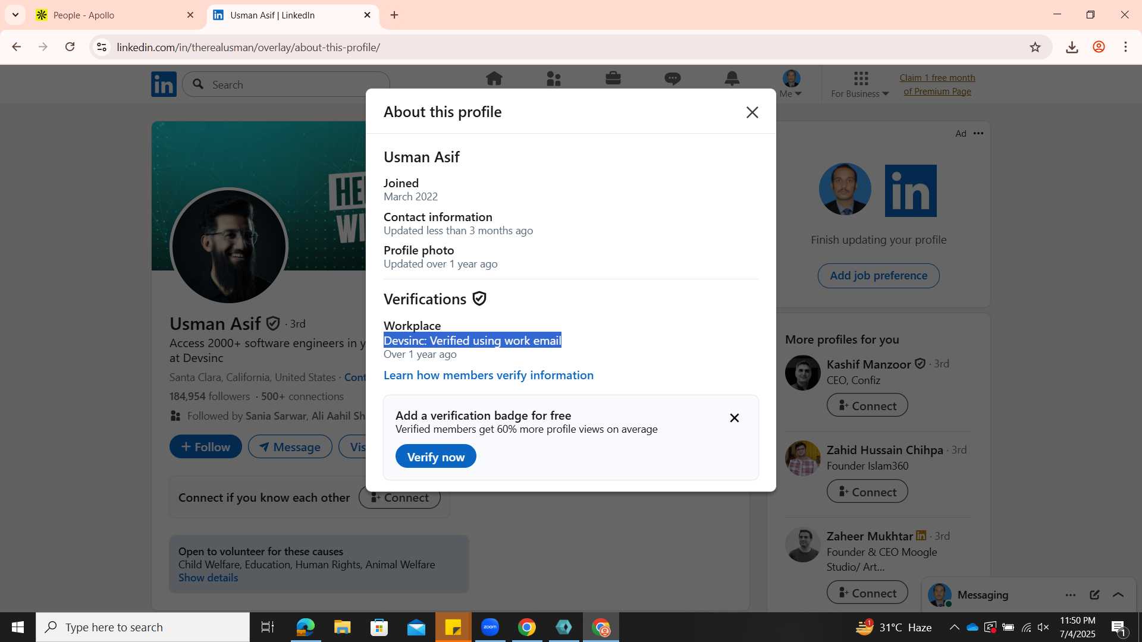Focus the LinkedIn Search field
1142x642 pixels.
pyautogui.click(x=286, y=84)
